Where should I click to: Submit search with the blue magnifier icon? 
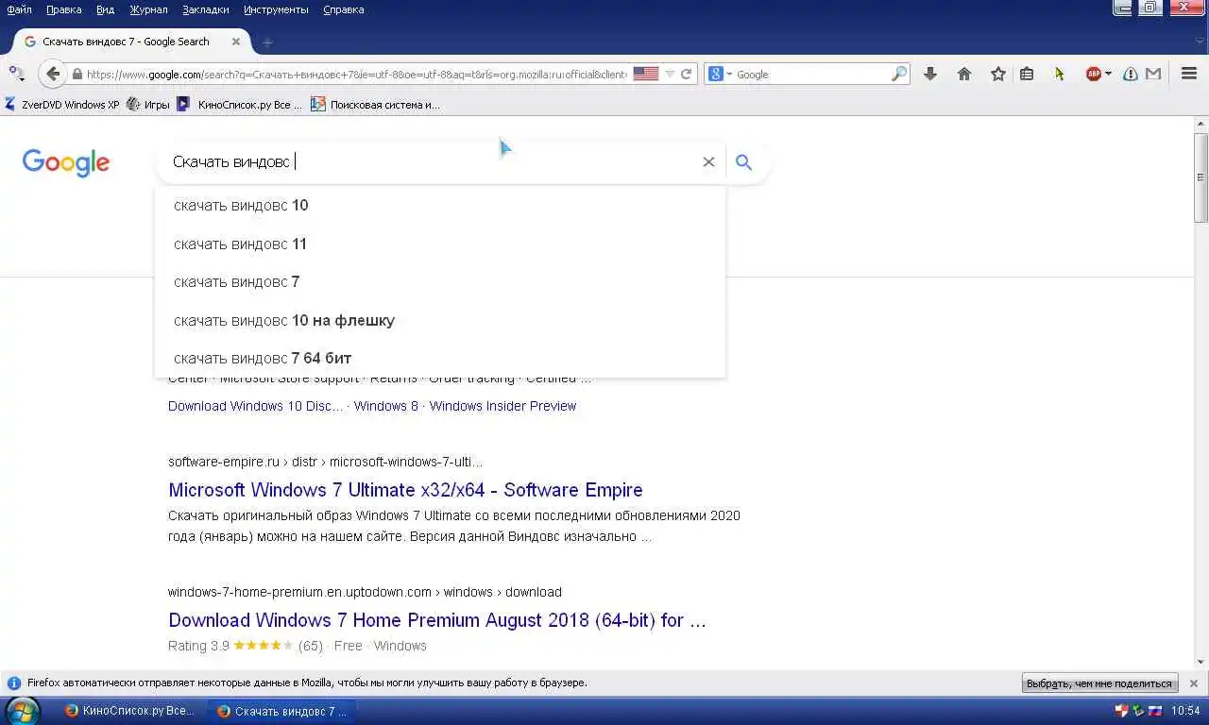tap(744, 162)
